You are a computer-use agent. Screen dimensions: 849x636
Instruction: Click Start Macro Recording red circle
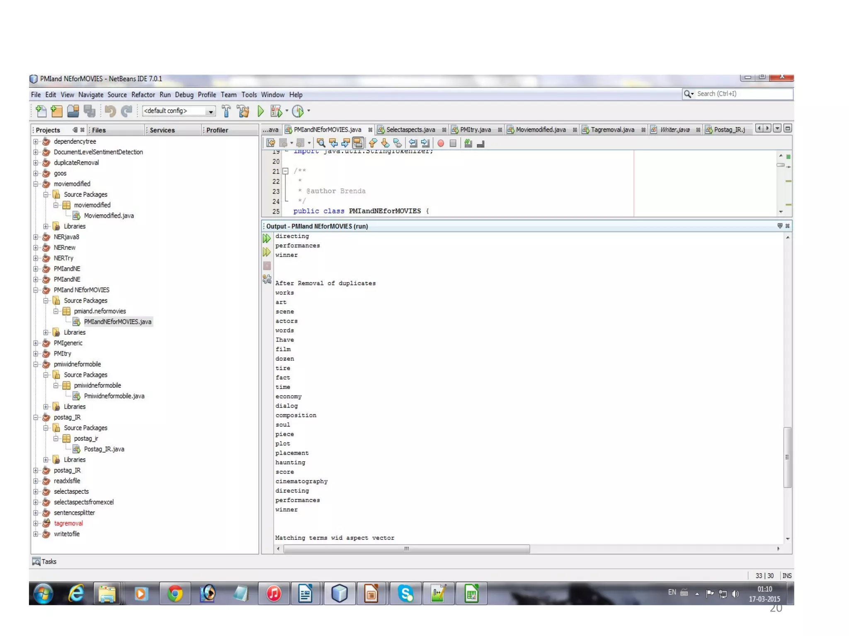[441, 143]
